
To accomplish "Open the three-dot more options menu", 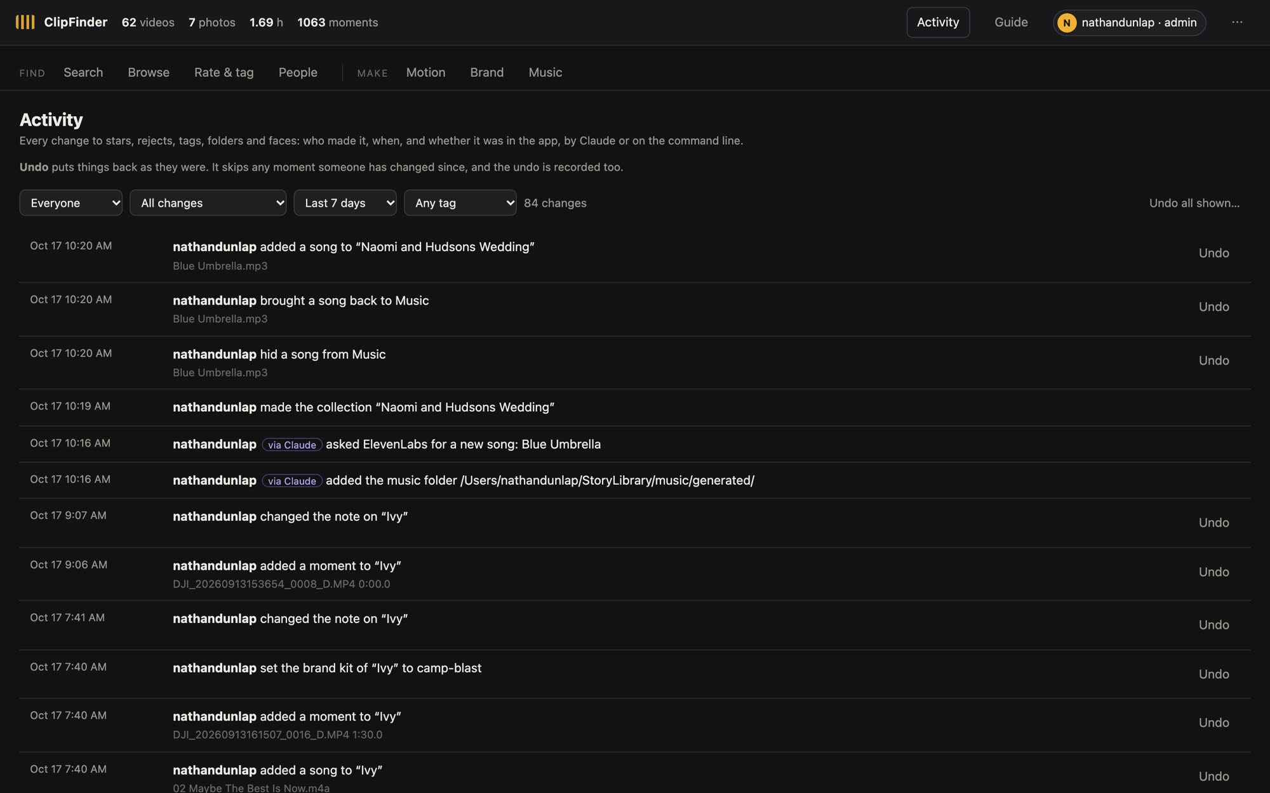I will pos(1237,22).
